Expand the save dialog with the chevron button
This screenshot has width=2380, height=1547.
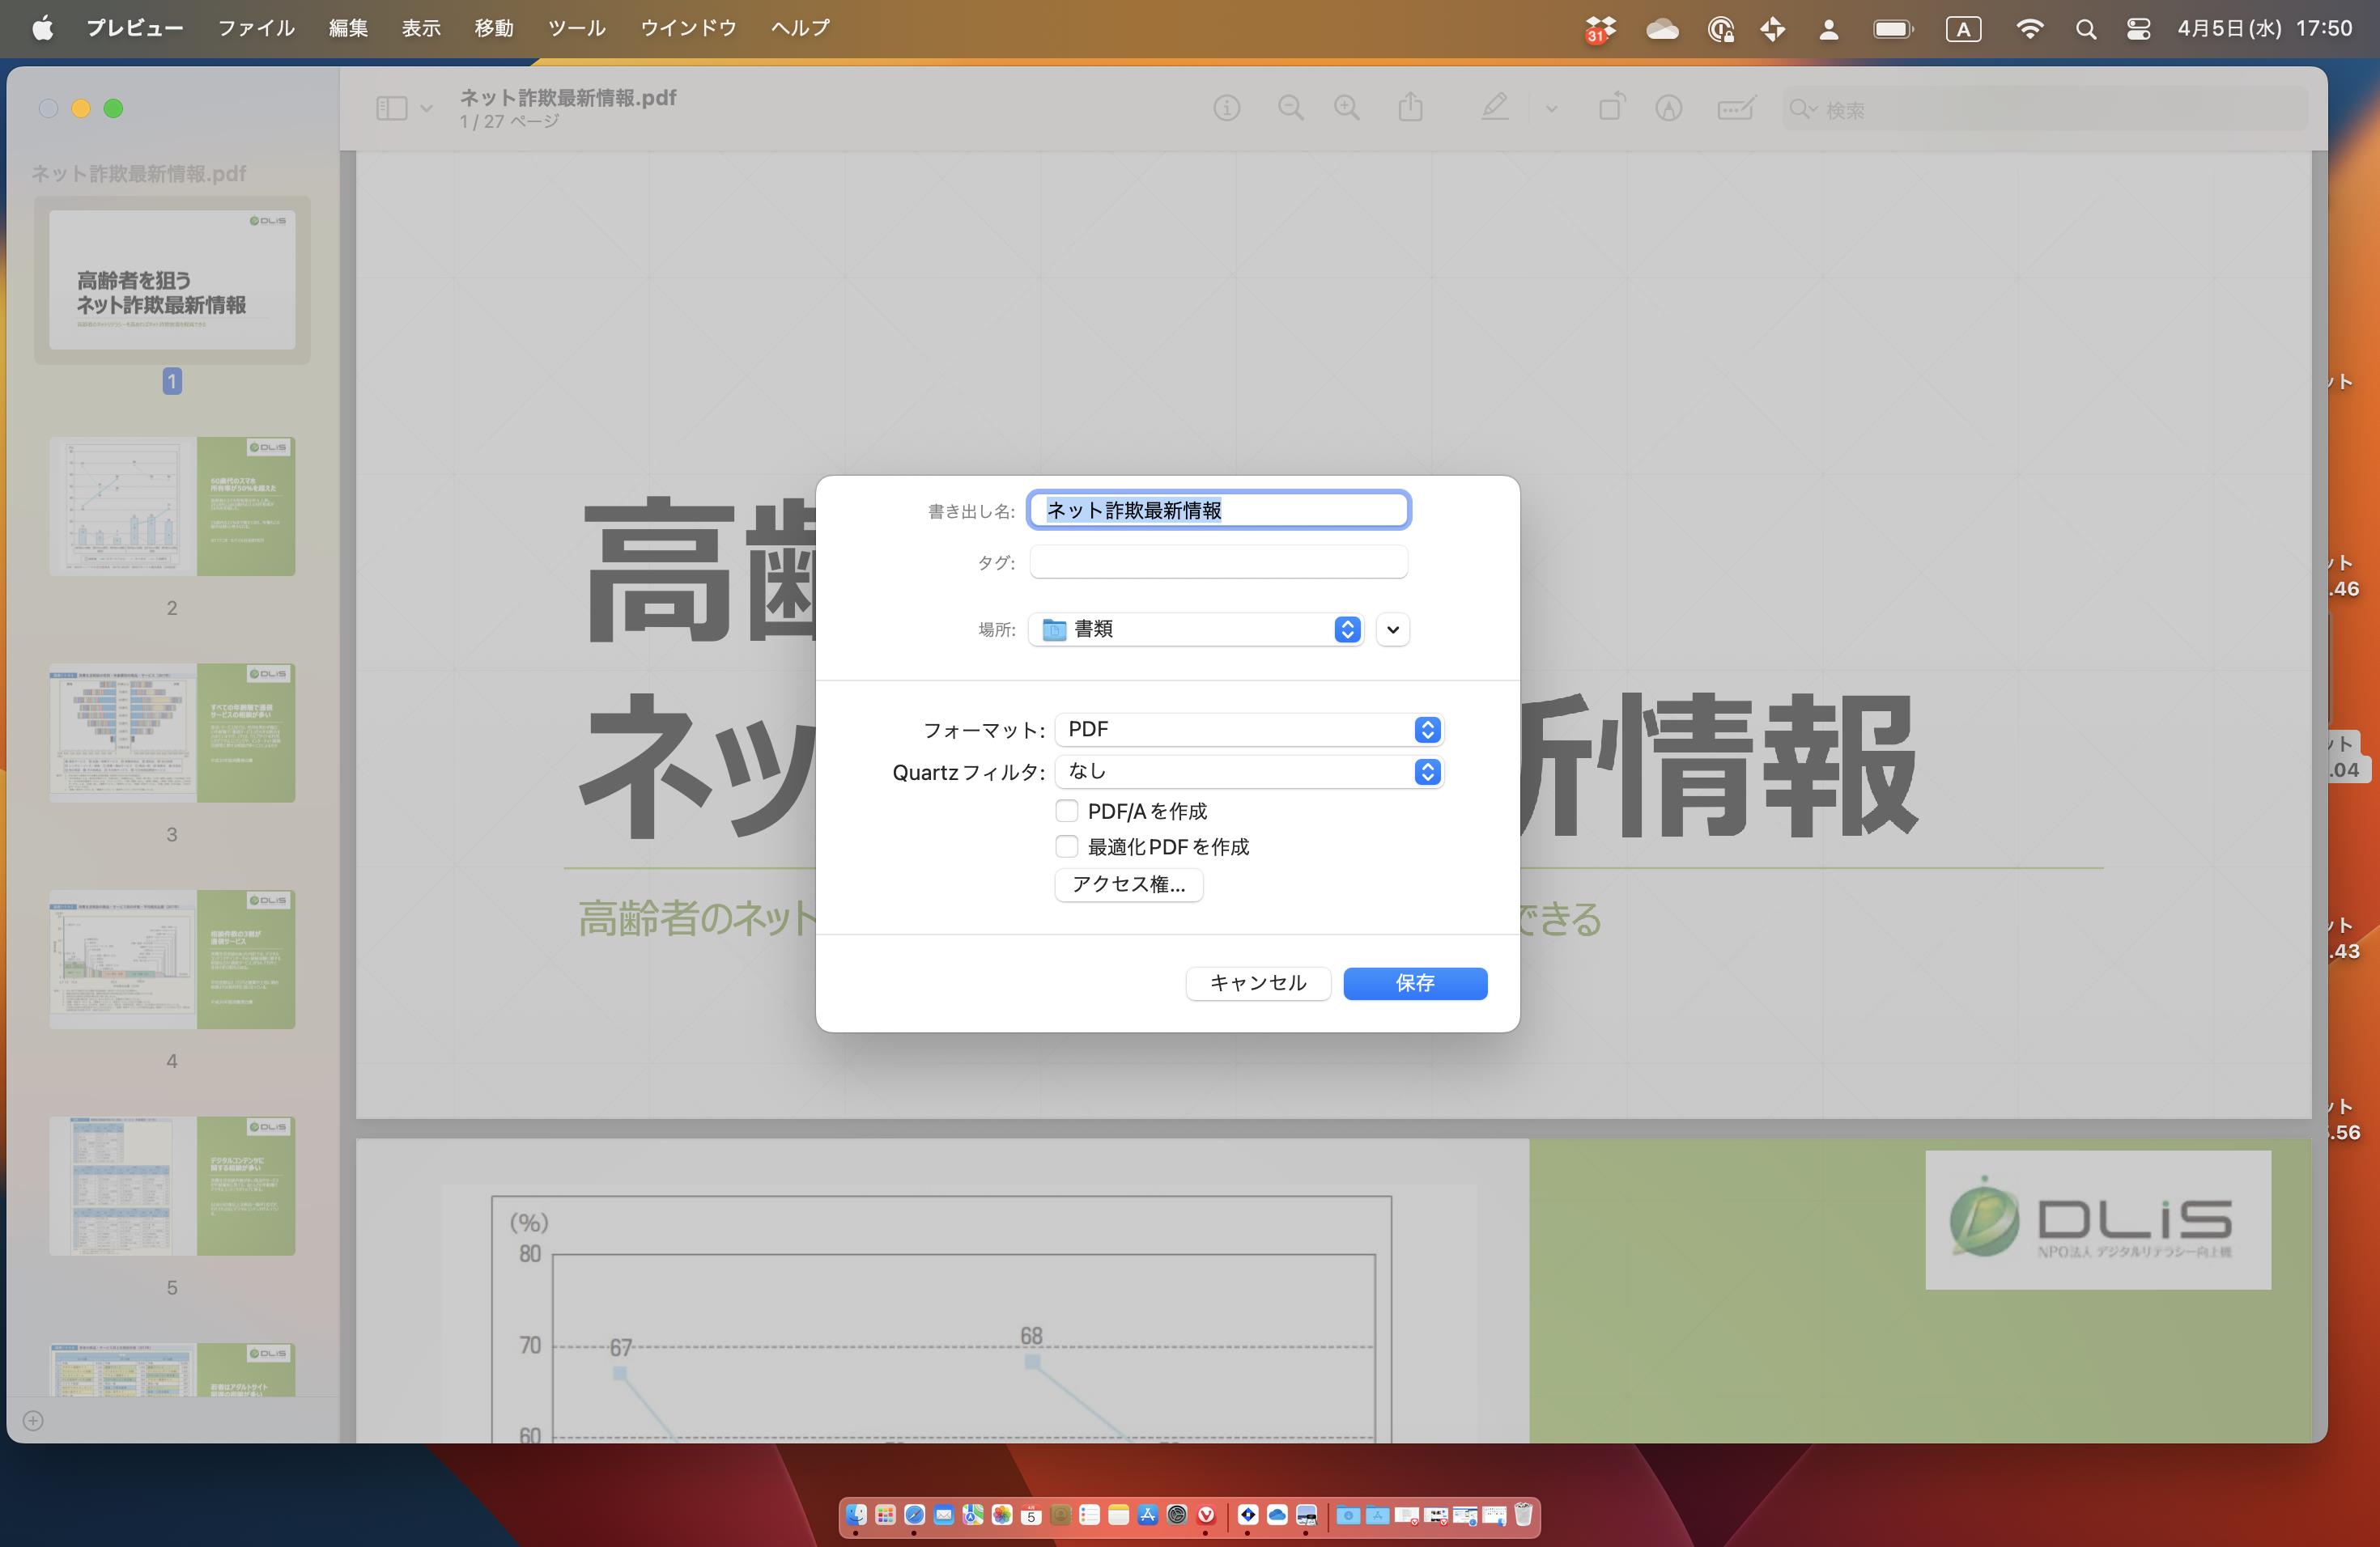(x=1392, y=629)
